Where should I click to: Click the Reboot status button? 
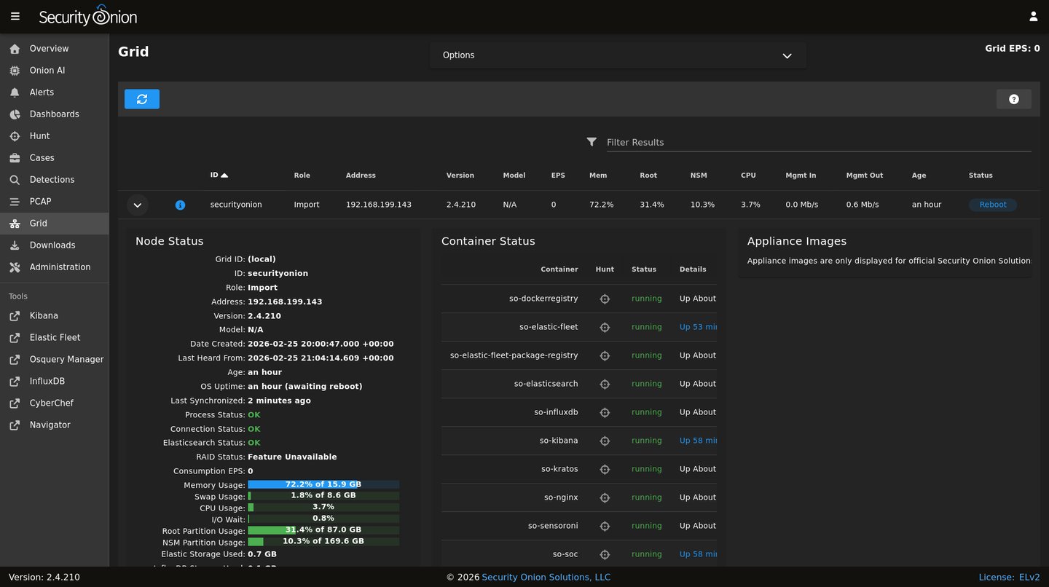(992, 205)
